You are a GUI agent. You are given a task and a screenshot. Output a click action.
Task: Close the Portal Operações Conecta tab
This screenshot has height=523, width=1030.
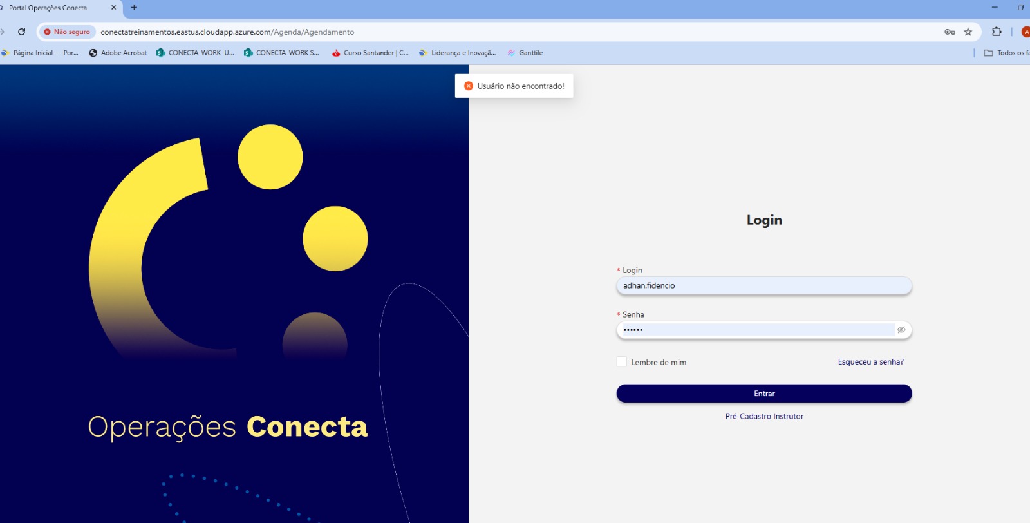pos(114,8)
